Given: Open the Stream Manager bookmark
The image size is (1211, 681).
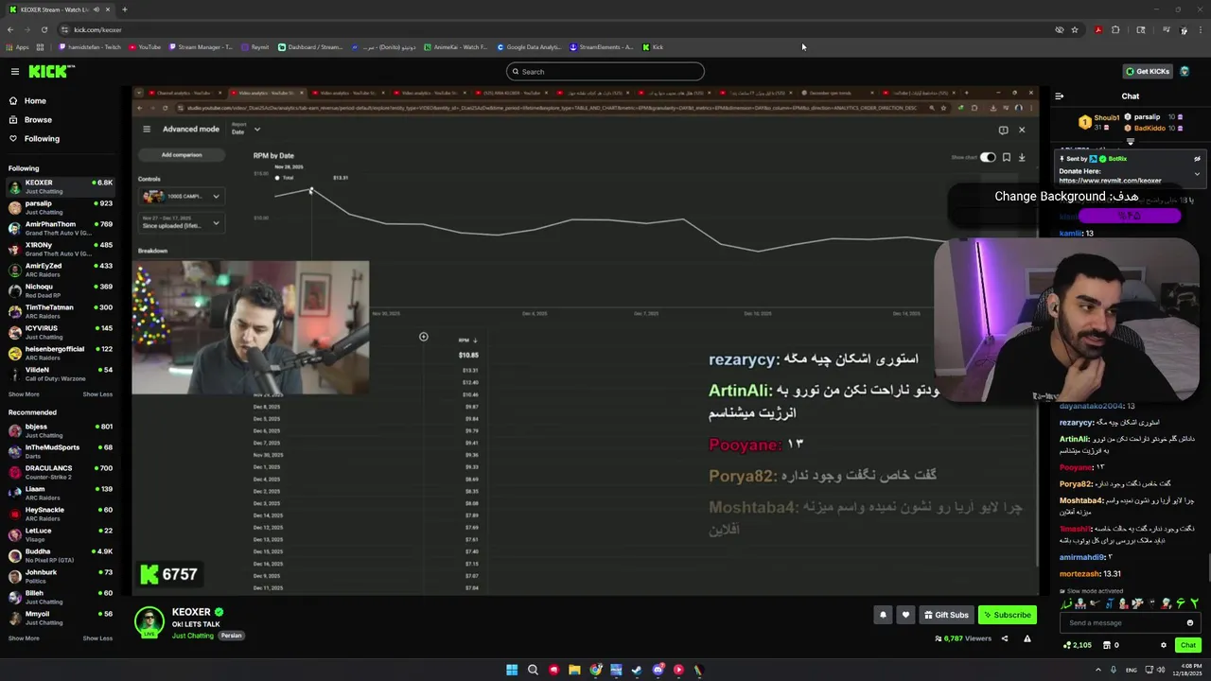Looking at the screenshot, I should [200, 47].
